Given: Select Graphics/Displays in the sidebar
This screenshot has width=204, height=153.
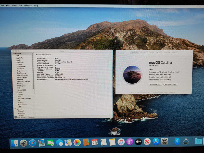Looking at the screenshot, I should tap(23, 82).
